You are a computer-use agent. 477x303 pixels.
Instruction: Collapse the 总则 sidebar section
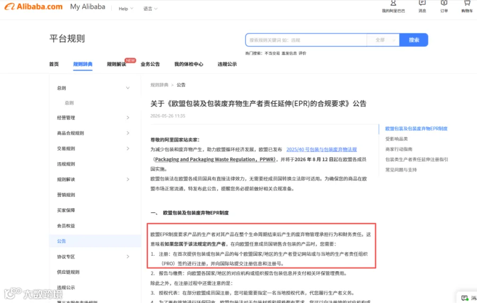[128, 88]
